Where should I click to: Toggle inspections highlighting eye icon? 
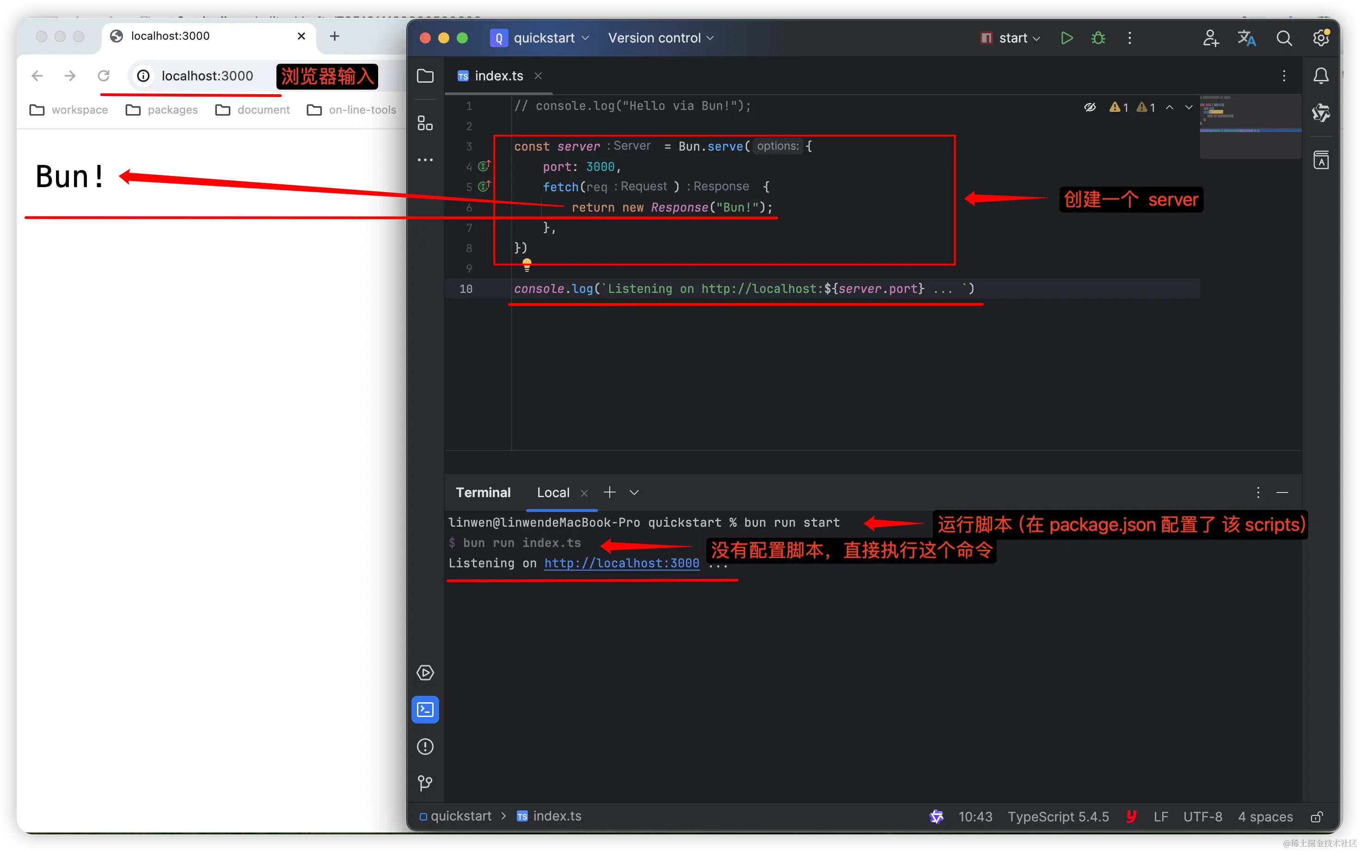pyautogui.click(x=1090, y=107)
